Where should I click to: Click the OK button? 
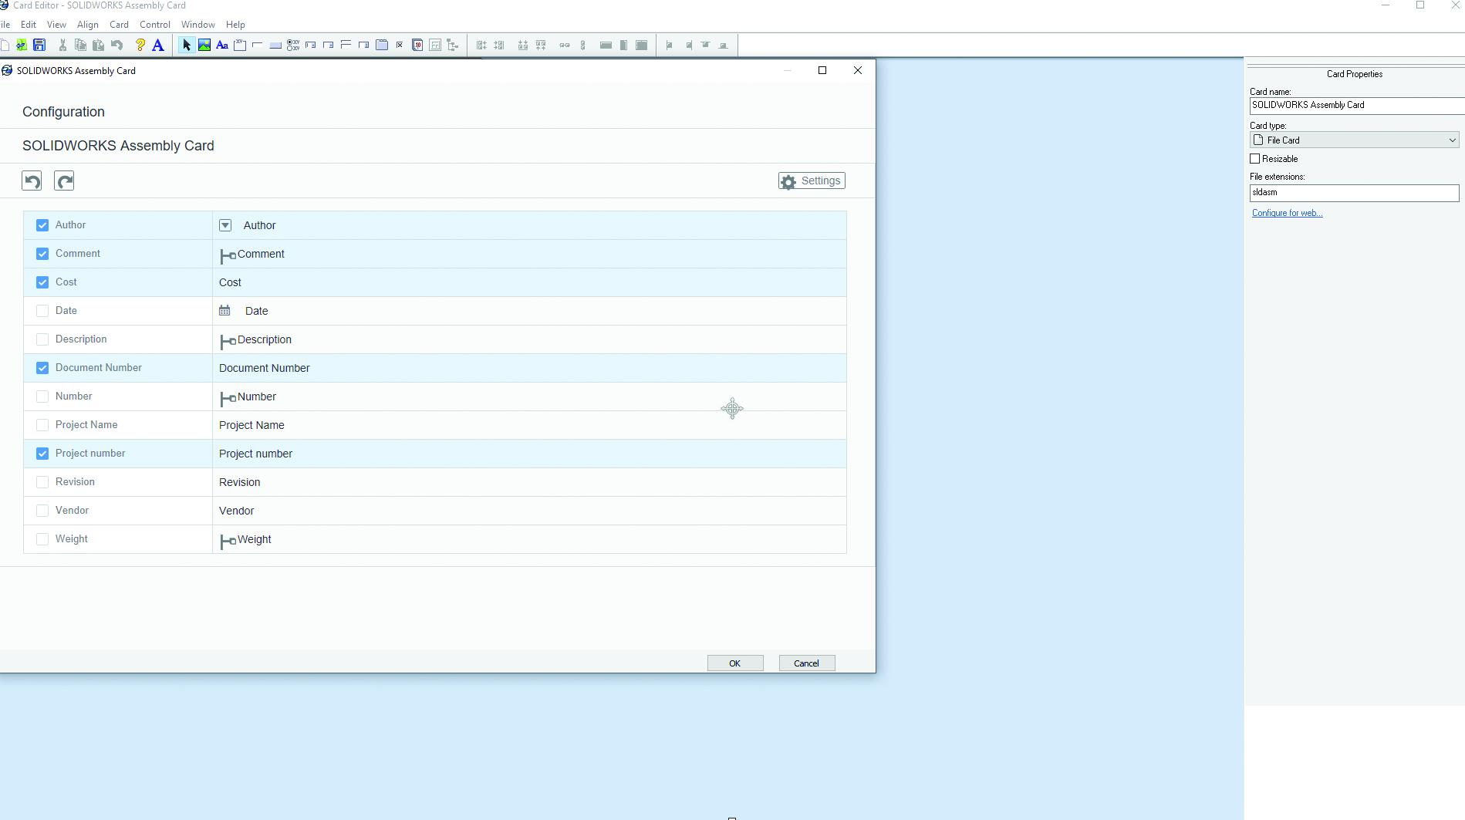735,663
